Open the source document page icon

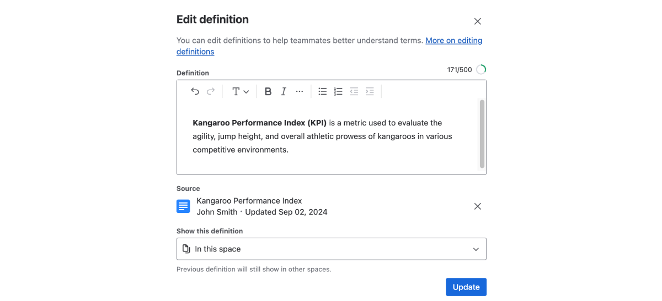183,206
